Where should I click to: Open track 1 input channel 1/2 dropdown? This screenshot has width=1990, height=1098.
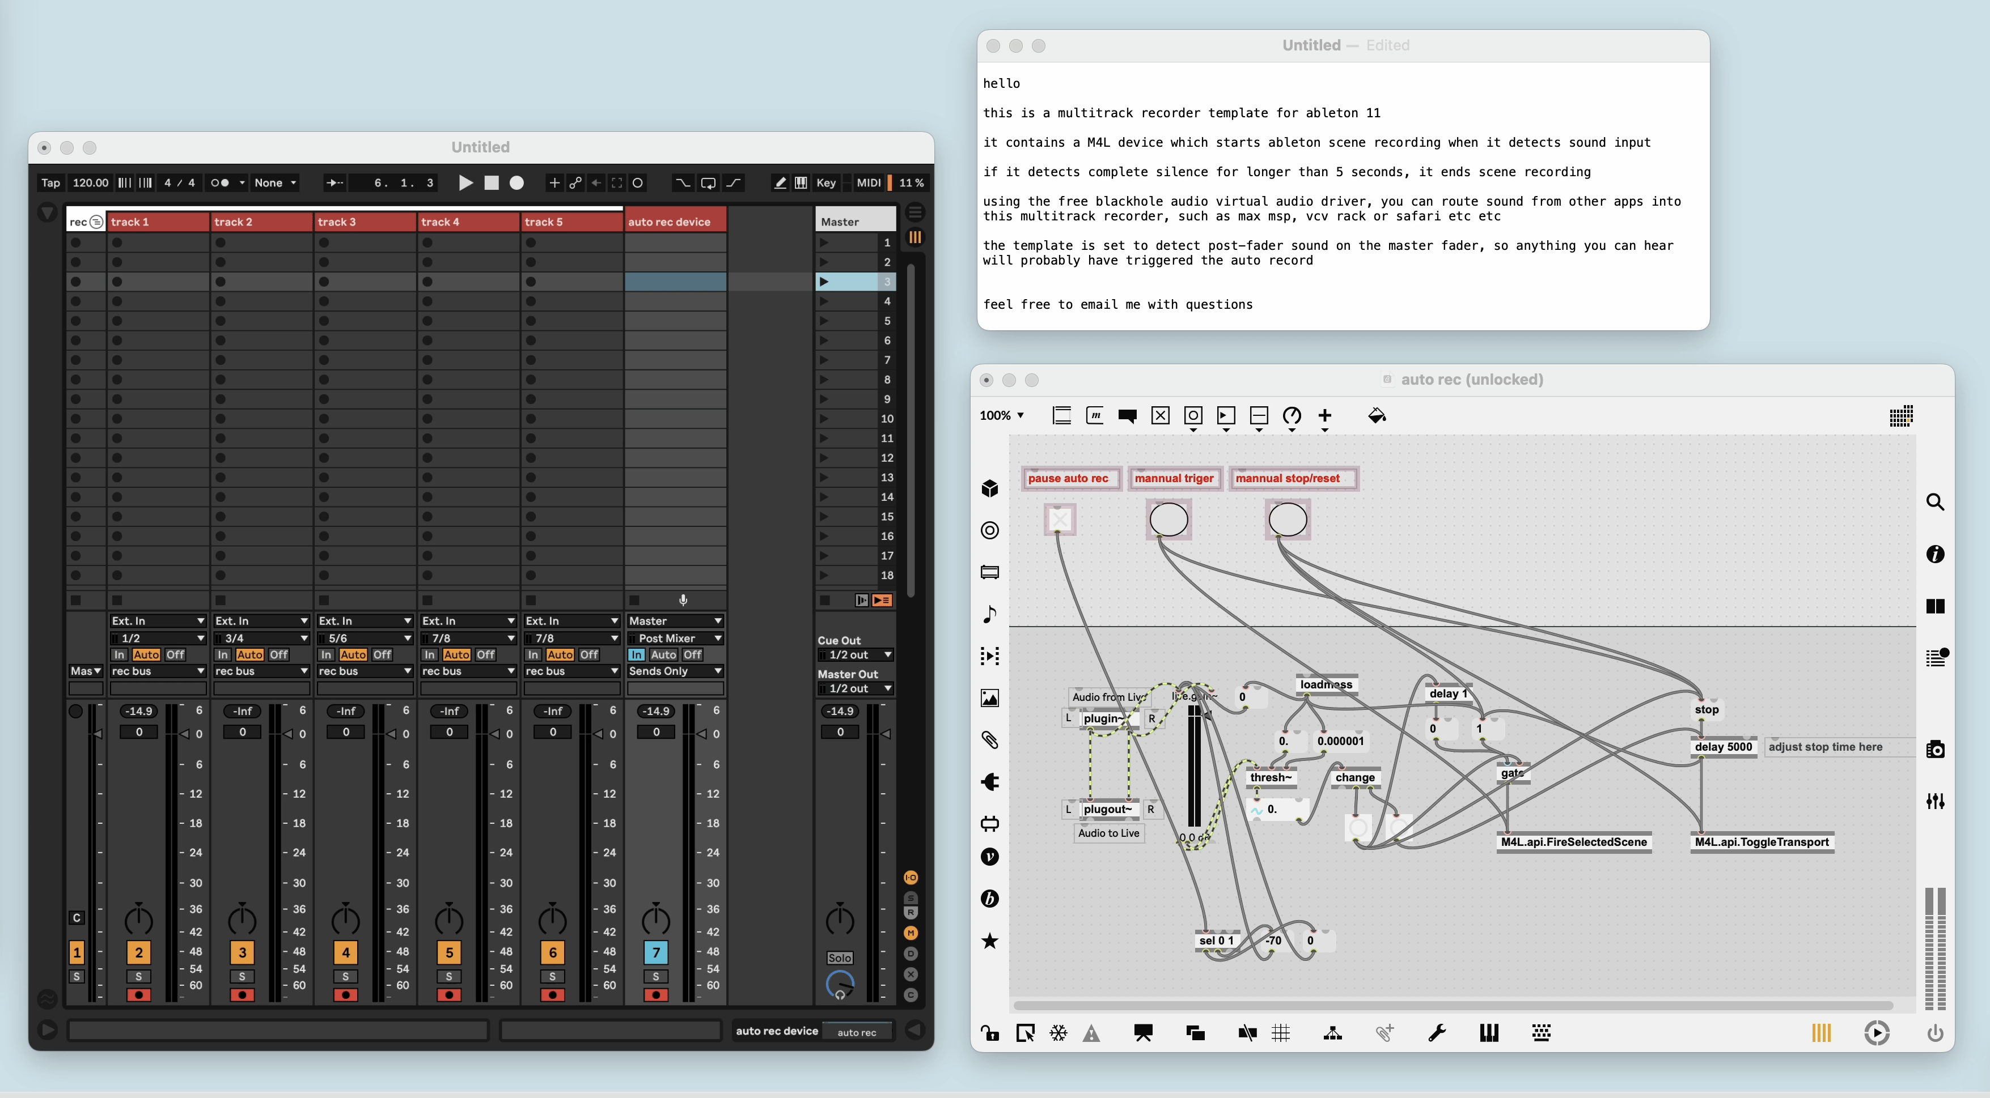point(158,639)
